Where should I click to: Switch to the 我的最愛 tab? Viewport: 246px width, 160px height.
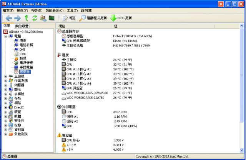click(x=22, y=26)
